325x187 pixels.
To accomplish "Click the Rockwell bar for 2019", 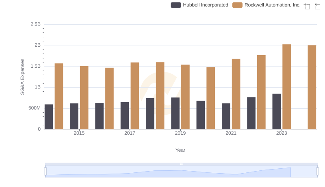I will click(185, 97).
